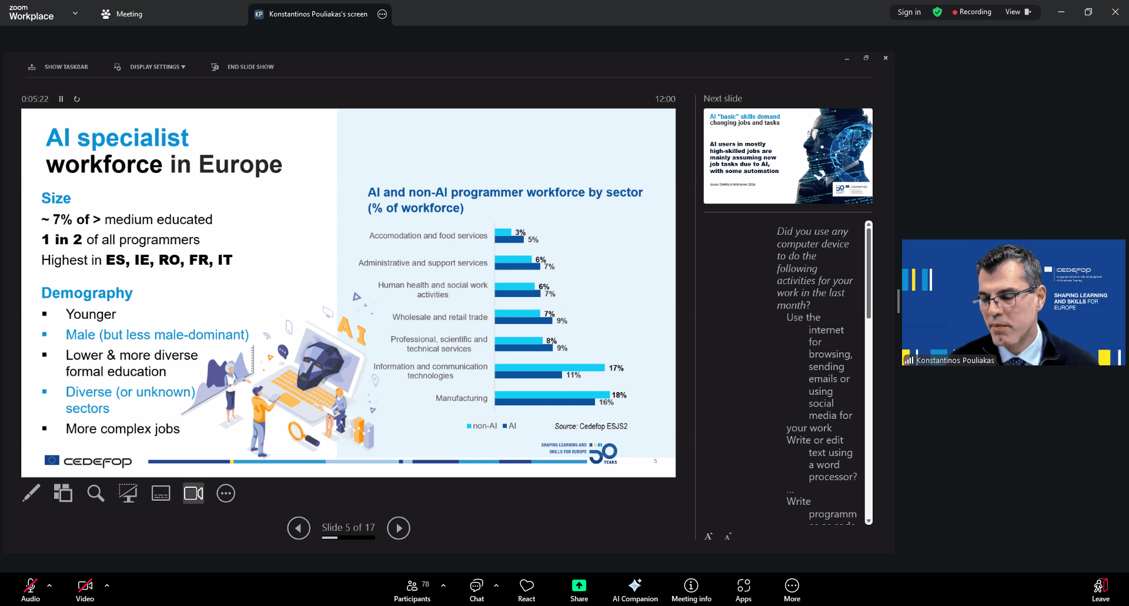
Task: Switch to the Meeting tab
Action: [x=122, y=14]
